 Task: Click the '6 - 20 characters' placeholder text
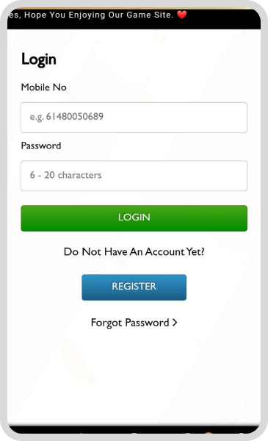tap(66, 175)
